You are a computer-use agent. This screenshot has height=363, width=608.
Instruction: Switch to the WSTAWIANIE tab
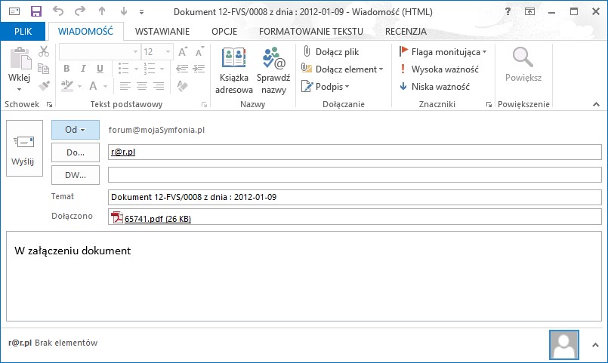162,32
